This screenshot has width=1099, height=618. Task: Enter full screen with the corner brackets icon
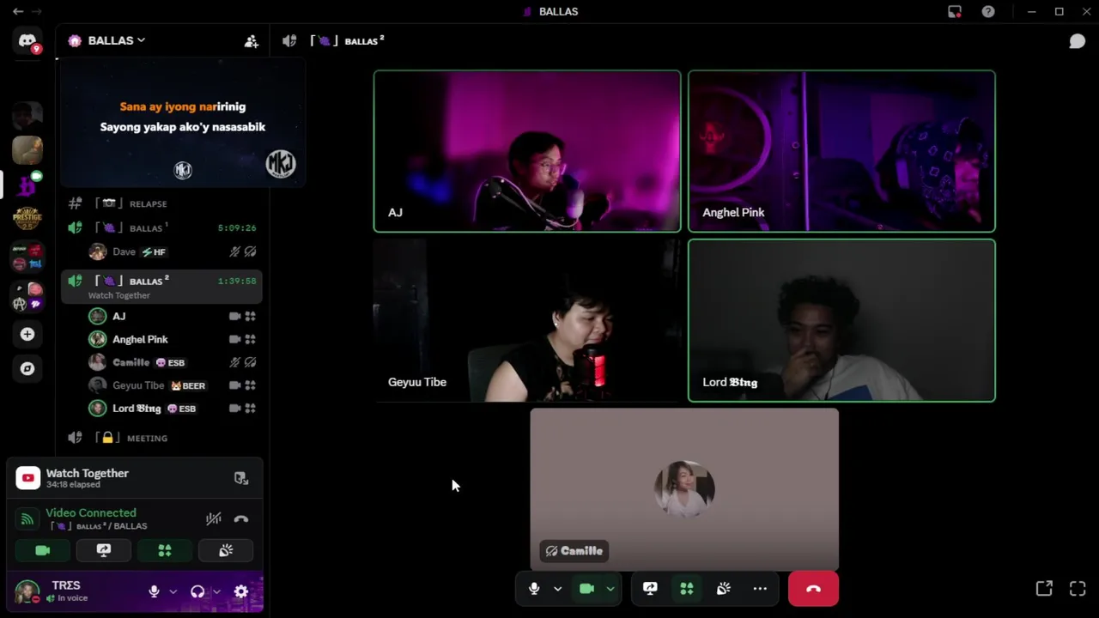click(1078, 588)
